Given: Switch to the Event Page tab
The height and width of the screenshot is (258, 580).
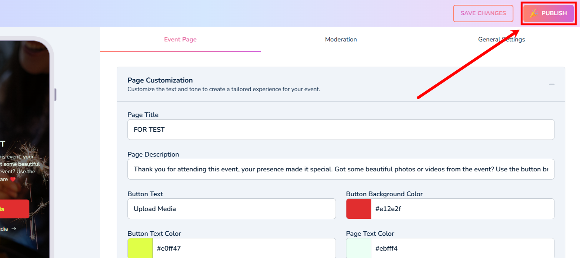Looking at the screenshot, I should tap(180, 39).
